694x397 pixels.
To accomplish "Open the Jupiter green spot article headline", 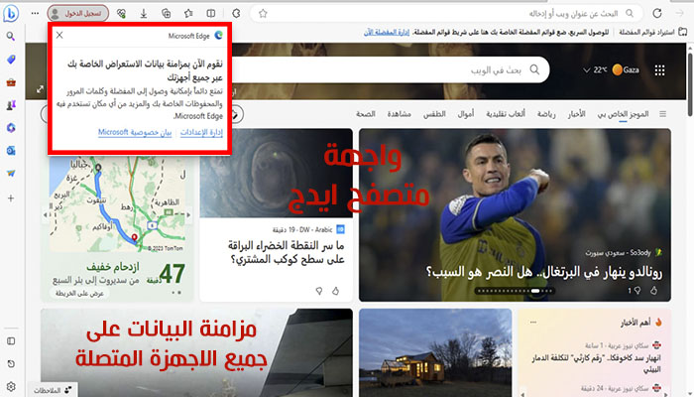I will [287, 252].
